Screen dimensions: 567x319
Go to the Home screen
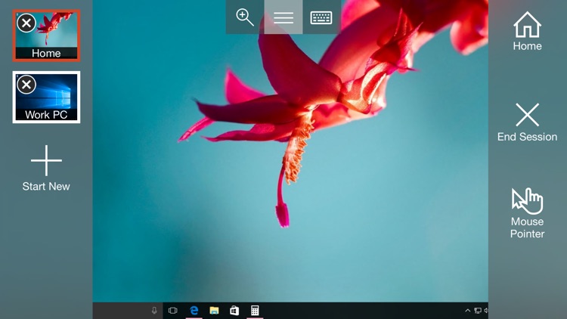point(527,31)
